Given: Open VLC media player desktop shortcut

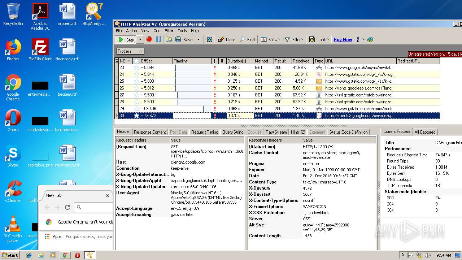Looking at the screenshot, I should [x=13, y=229].
